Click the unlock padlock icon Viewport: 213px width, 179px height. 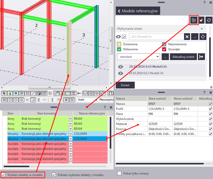[201, 20]
